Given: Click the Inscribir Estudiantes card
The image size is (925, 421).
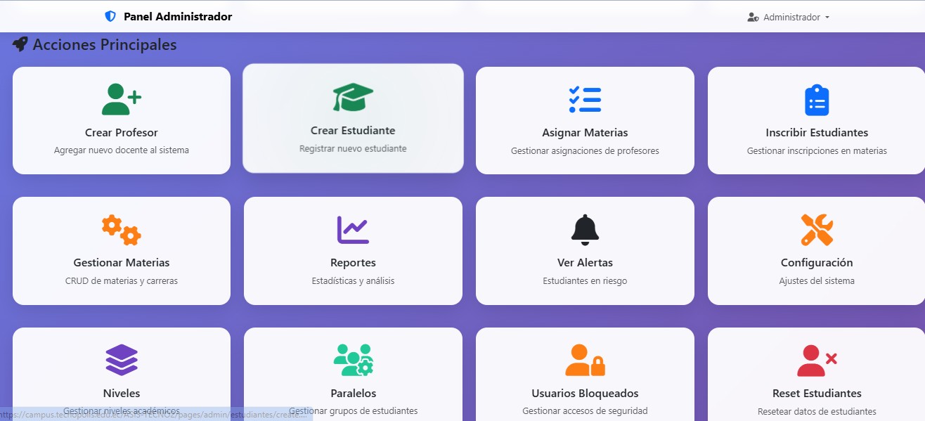Looking at the screenshot, I should pos(817,119).
